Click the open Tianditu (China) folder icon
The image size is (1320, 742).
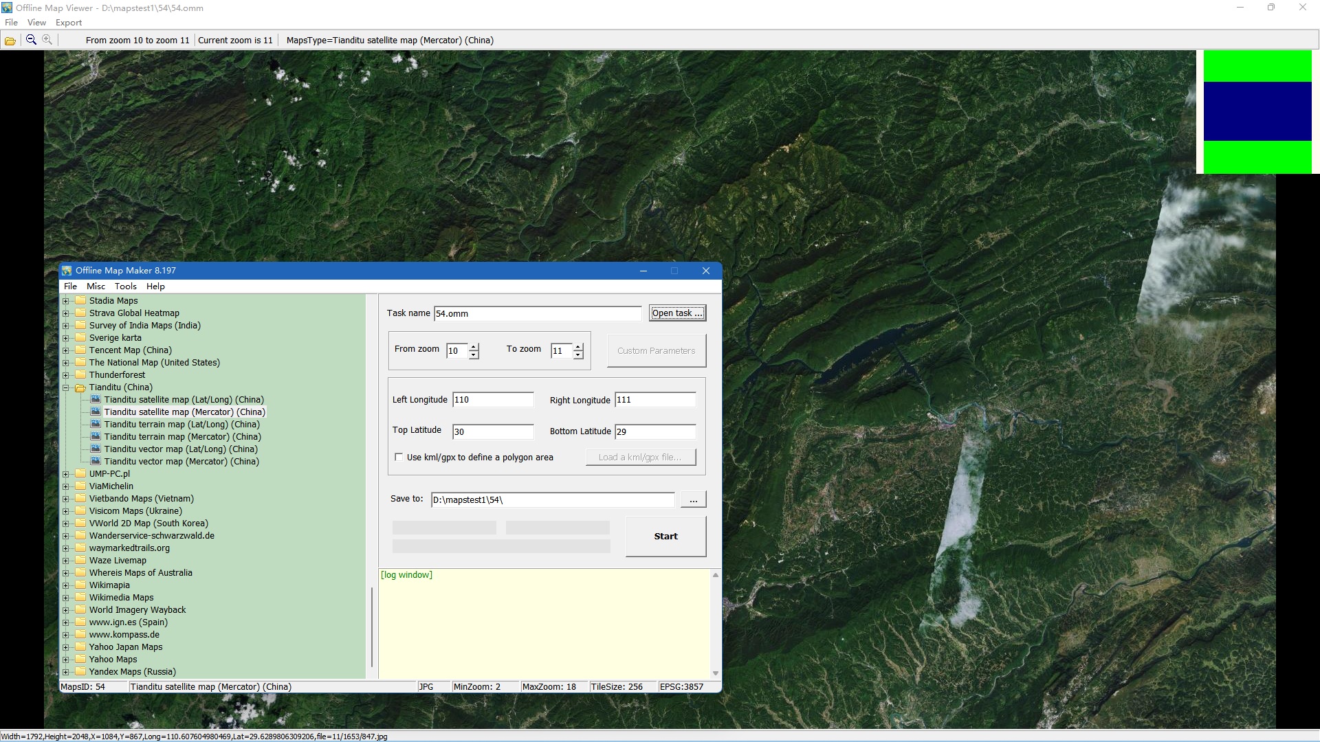[x=80, y=387]
